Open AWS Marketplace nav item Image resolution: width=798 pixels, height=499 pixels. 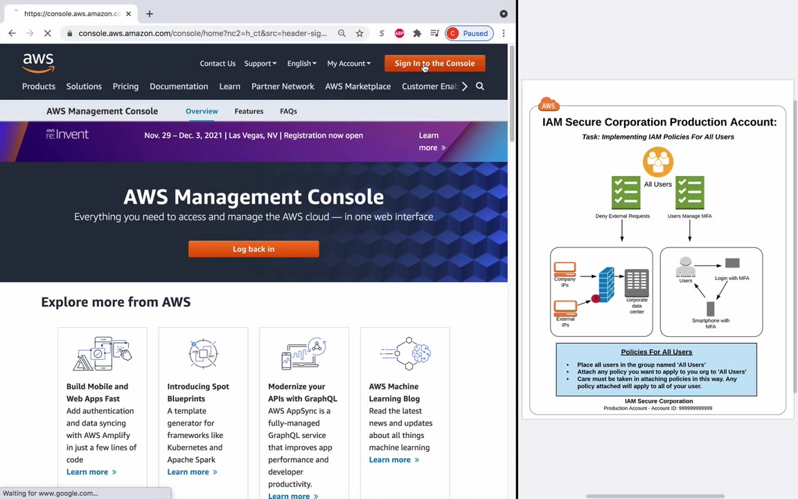tap(357, 86)
